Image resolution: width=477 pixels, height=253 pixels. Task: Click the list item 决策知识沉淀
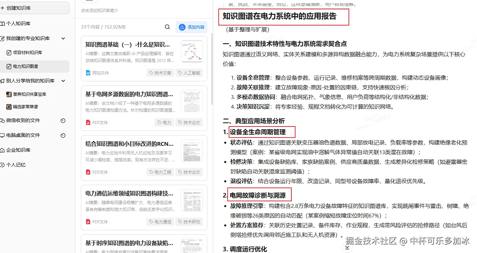[252, 107]
